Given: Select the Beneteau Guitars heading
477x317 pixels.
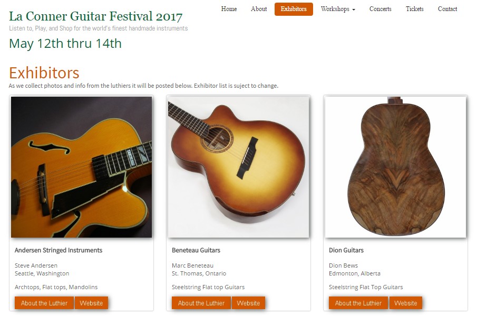Looking at the screenshot, I should coord(196,250).
